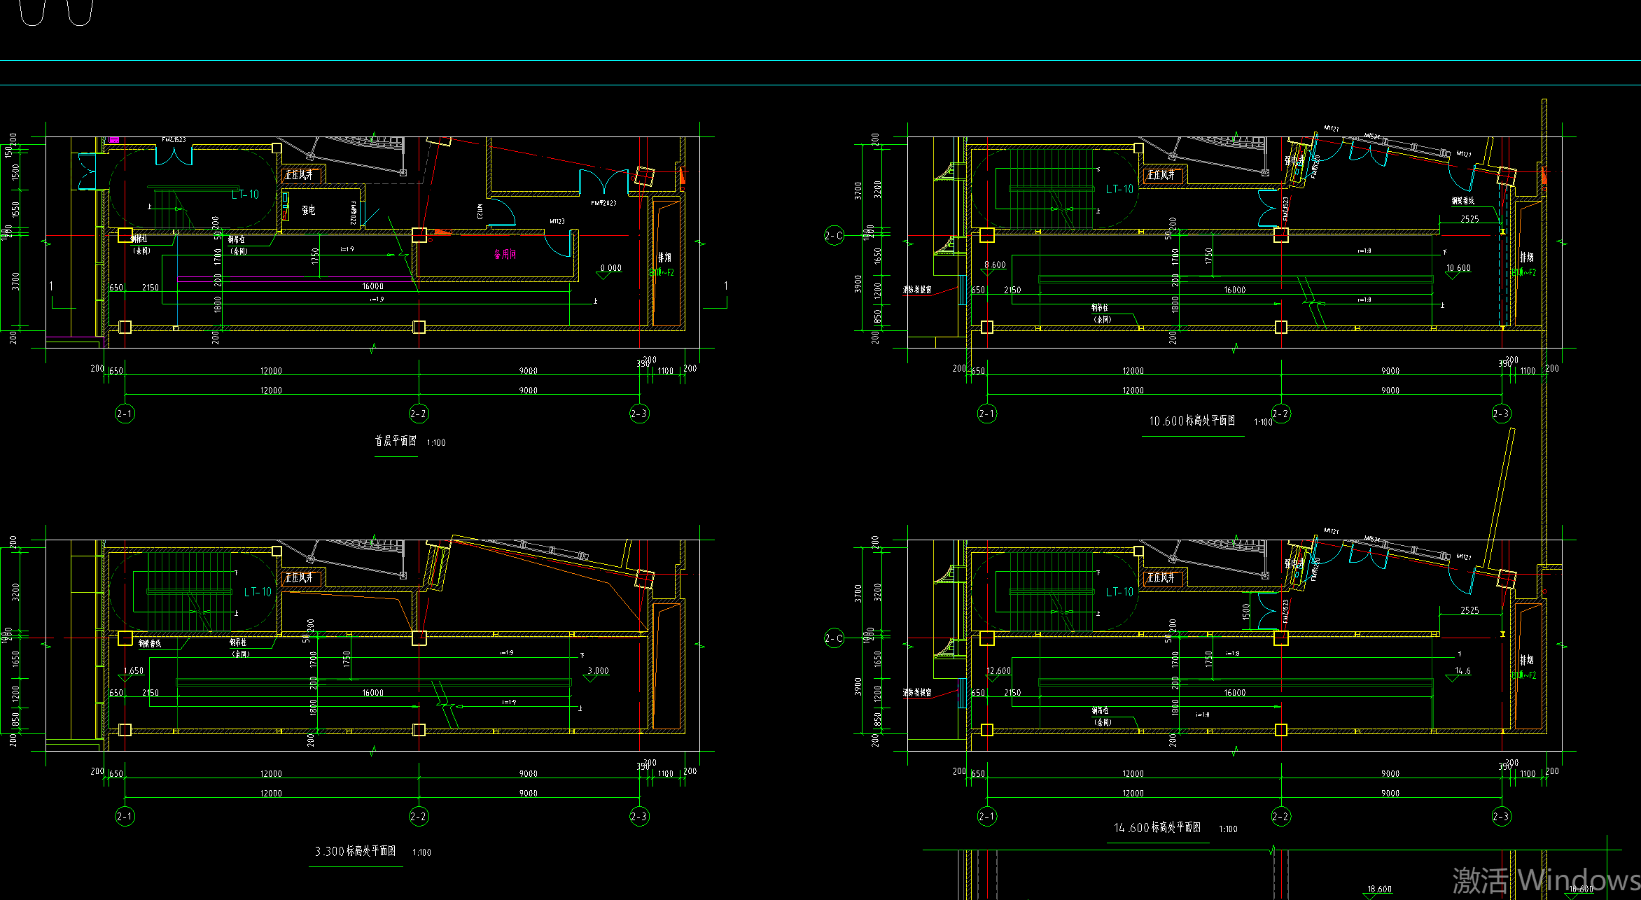Click the 强电 room label in first-floor plan
This screenshot has height=900, width=1641.
(309, 210)
